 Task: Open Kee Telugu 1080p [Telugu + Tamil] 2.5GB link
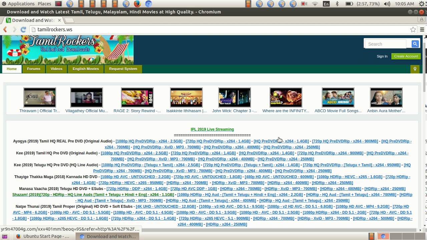[150, 165]
